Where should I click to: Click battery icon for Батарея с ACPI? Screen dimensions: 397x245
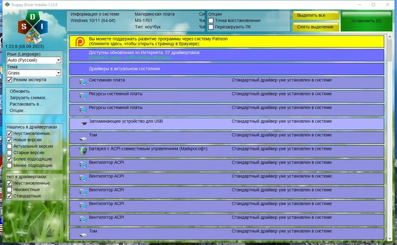click(83, 150)
